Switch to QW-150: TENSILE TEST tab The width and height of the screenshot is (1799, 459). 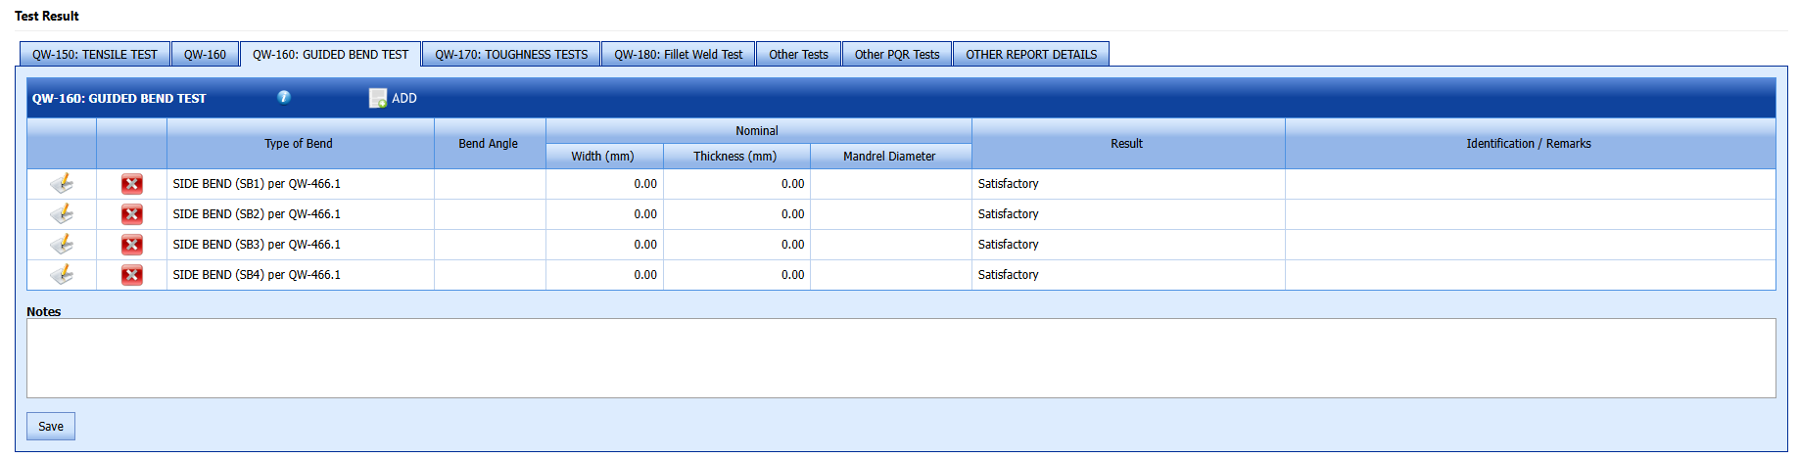(x=95, y=55)
